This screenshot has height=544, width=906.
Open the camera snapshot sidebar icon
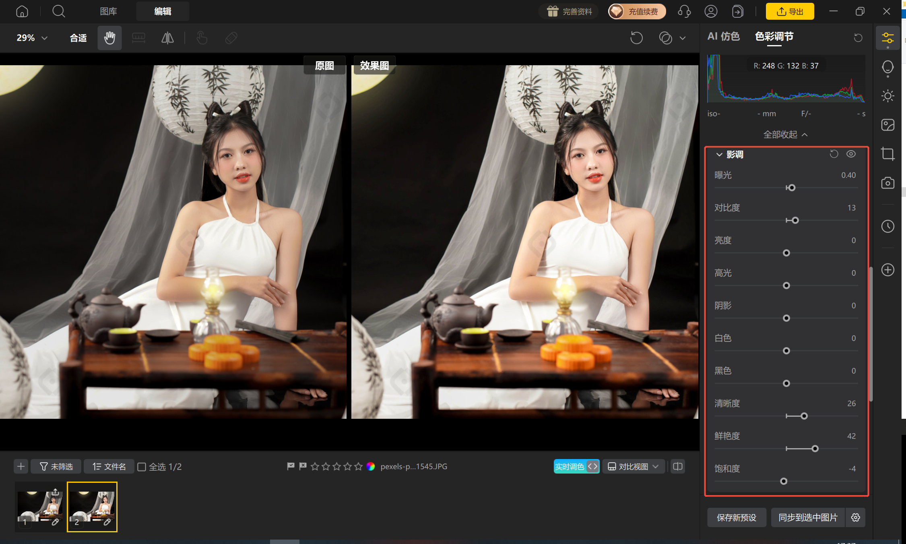click(887, 183)
